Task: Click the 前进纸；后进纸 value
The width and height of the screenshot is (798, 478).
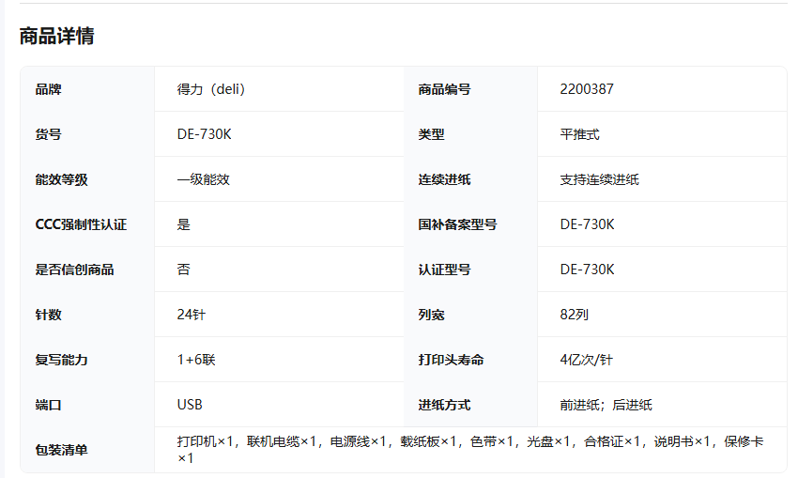Action: pos(606,405)
